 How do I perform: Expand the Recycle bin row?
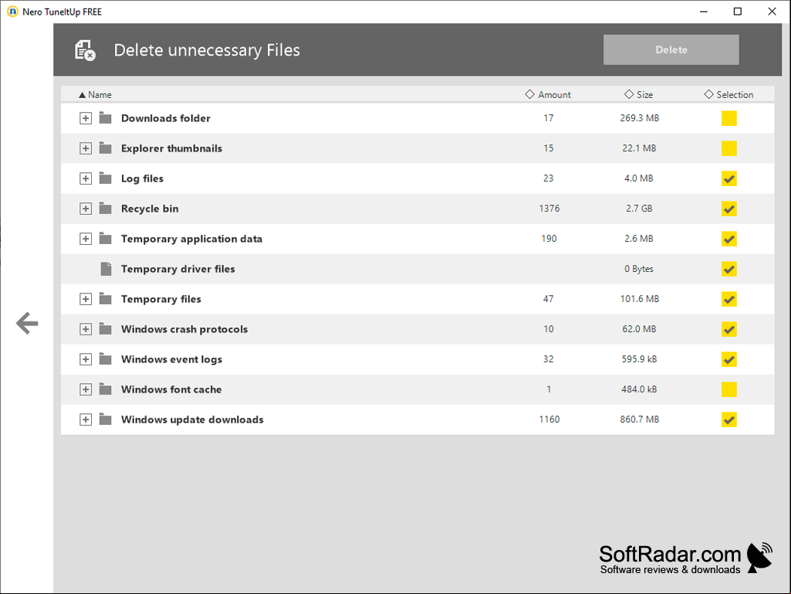(x=86, y=209)
